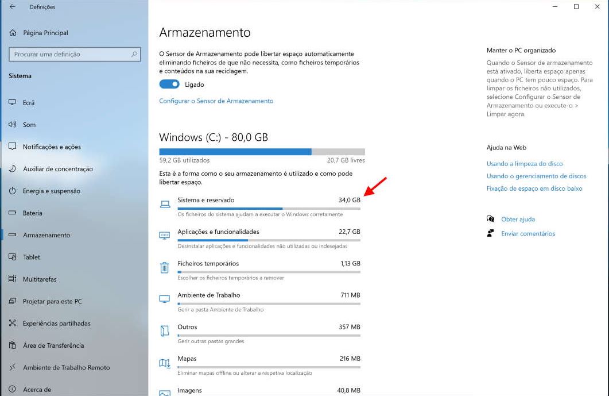Click the home icon beside Página Principal

pyautogui.click(x=13, y=33)
